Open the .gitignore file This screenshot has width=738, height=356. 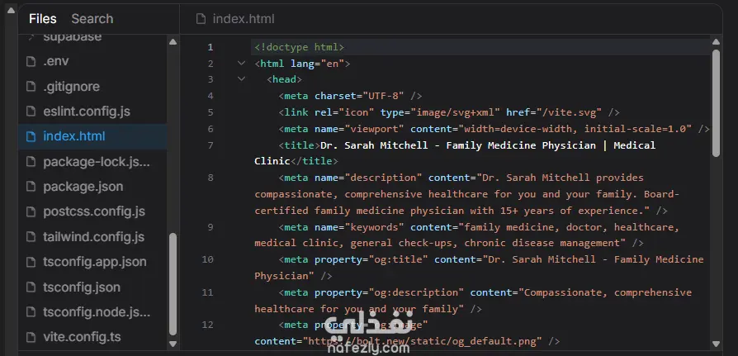coord(72,87)
